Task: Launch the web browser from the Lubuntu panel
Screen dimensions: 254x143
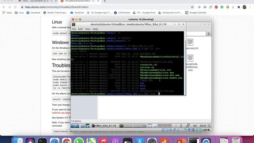Action: (x=87, y=126)
